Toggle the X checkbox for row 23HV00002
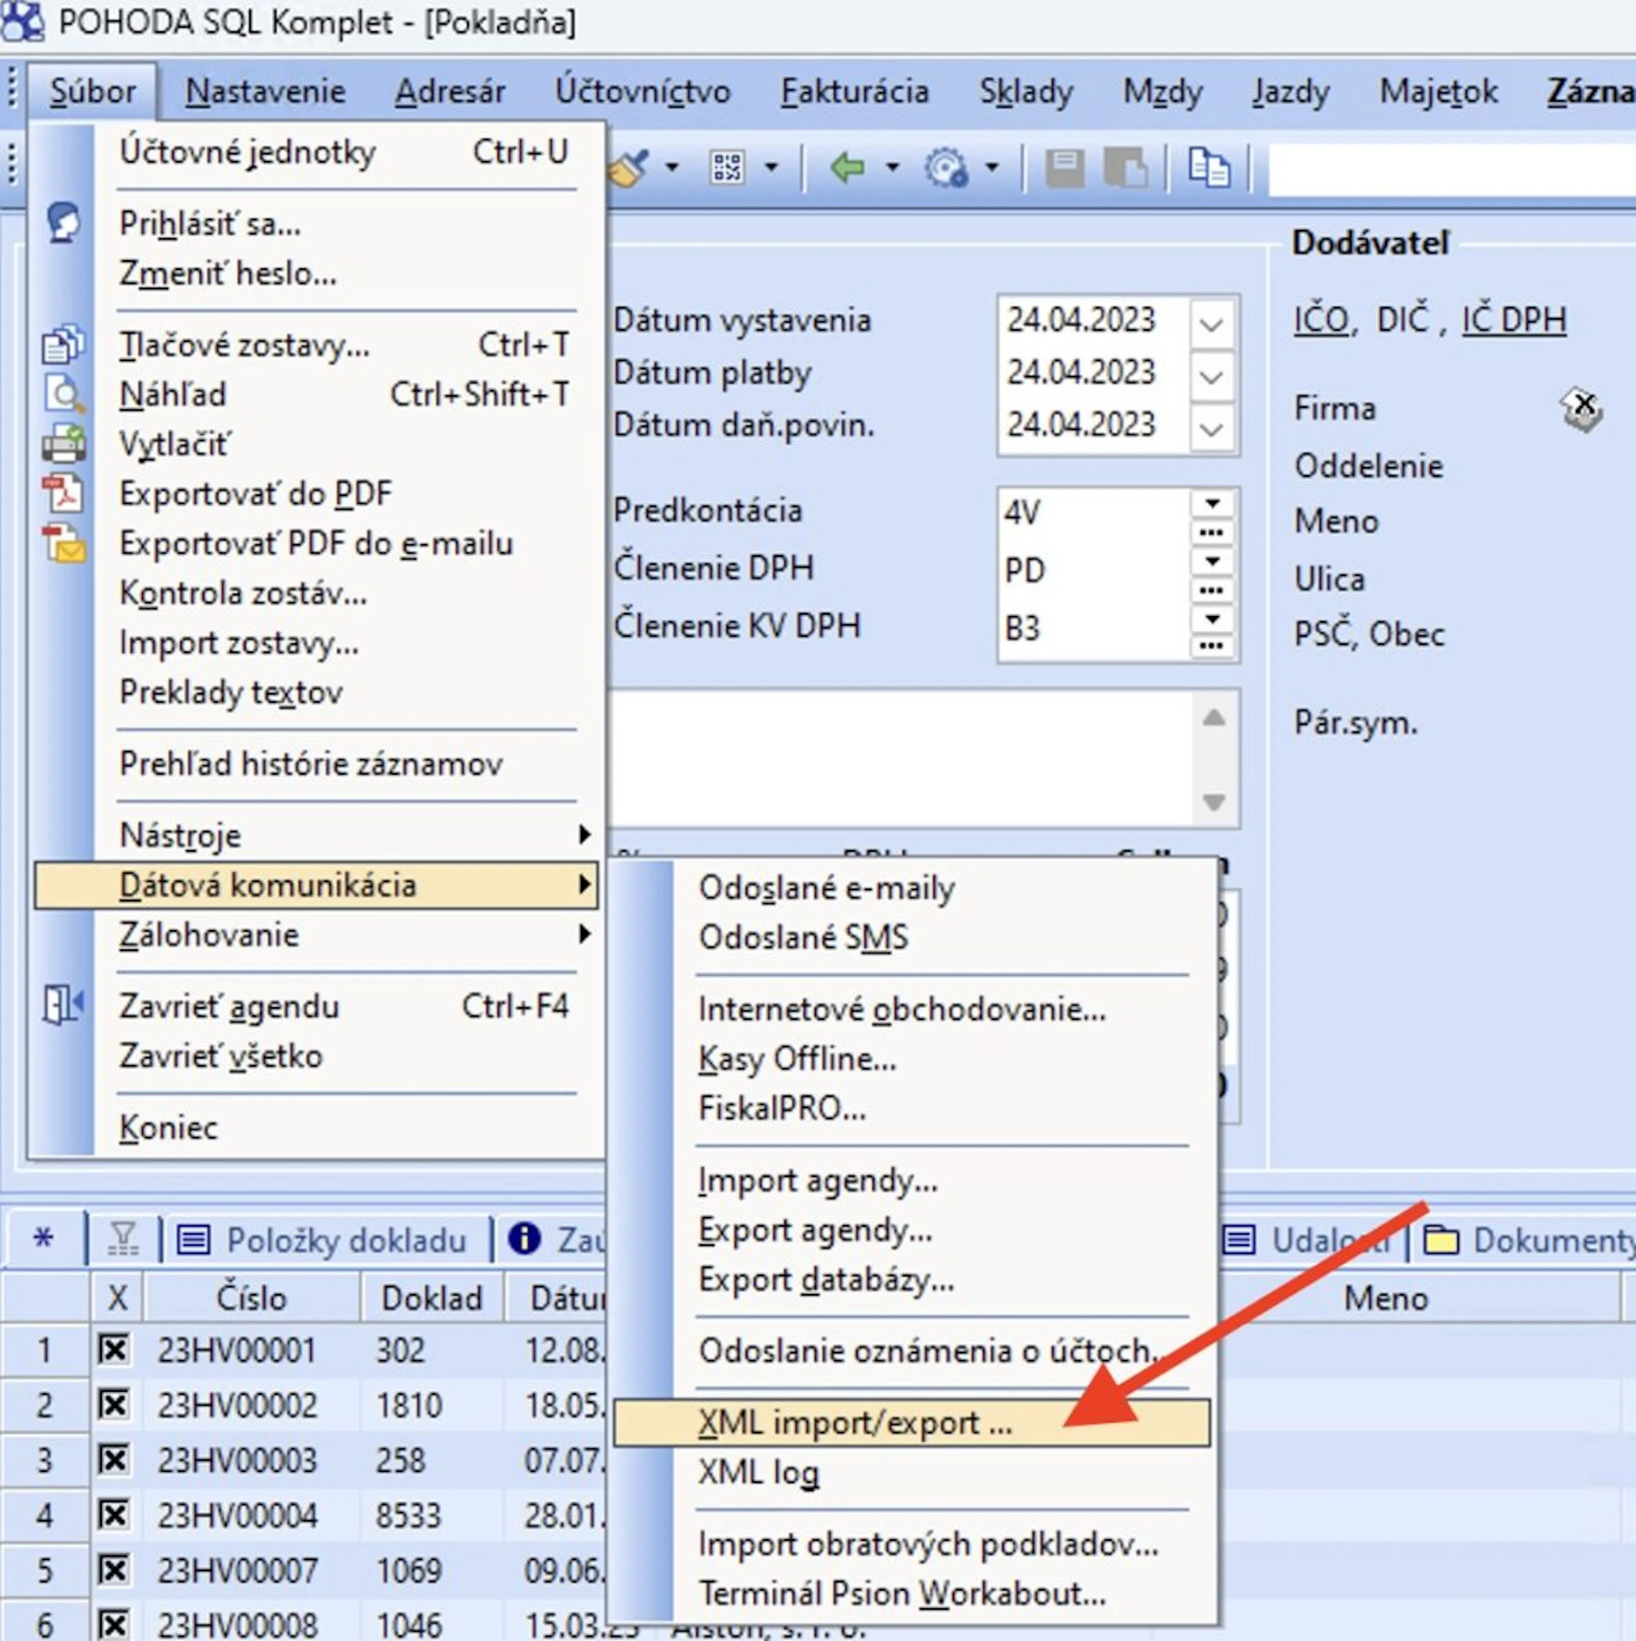The width and height of the screenshot is (1636, 1641). 113,1404
